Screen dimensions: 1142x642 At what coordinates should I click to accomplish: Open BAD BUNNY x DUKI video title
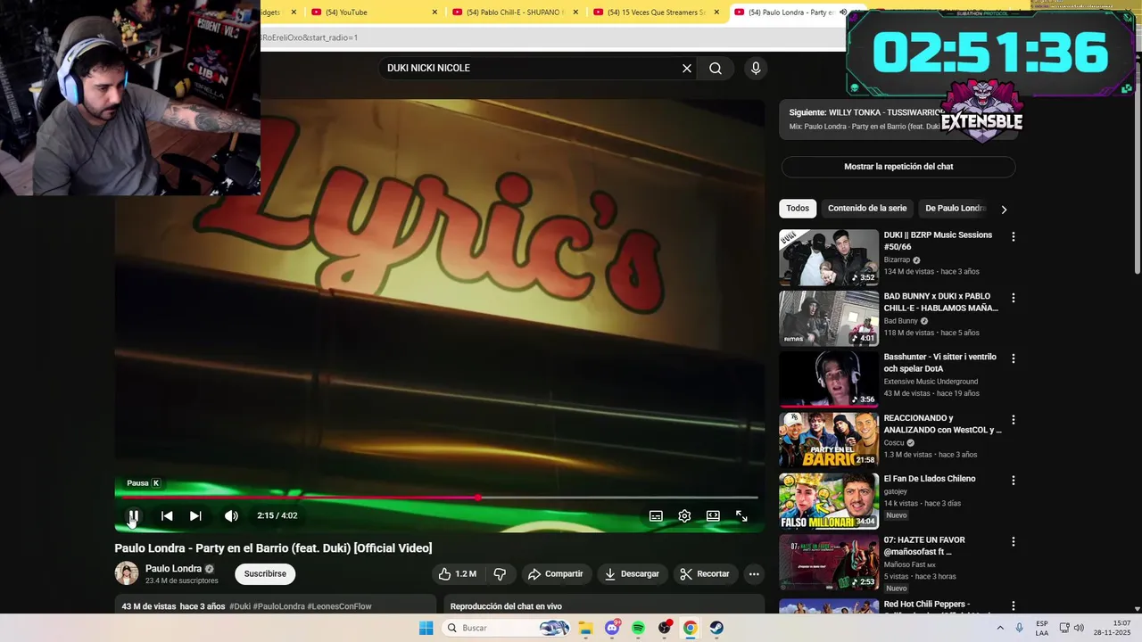(941, 302)
